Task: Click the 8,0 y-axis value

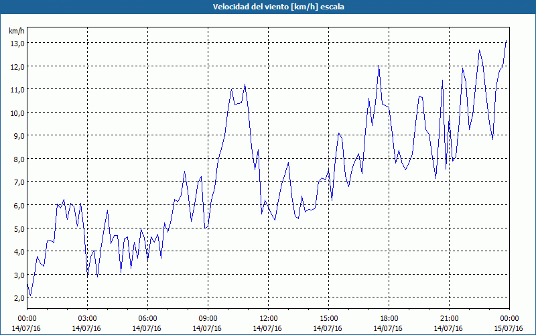Action: point(19,159)
